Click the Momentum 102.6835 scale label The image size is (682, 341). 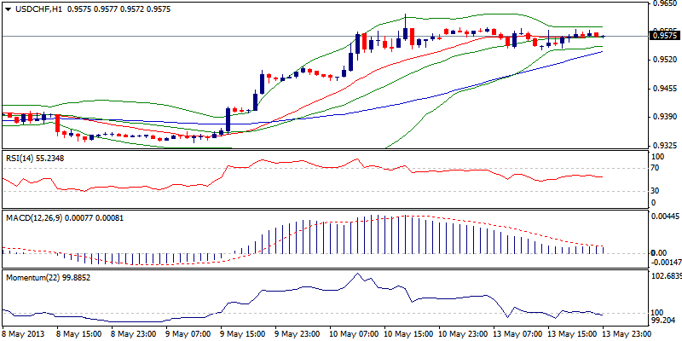pyautogui.click(x=667, y=276)
